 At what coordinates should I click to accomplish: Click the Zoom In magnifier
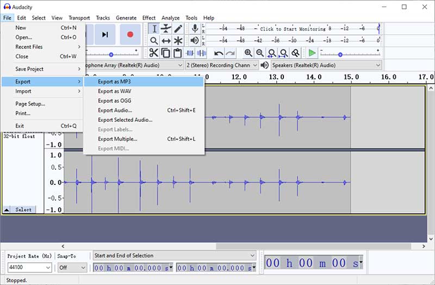tap(248, 53)
